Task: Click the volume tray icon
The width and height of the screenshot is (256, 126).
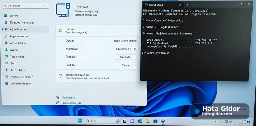Action: pos(231,122)
